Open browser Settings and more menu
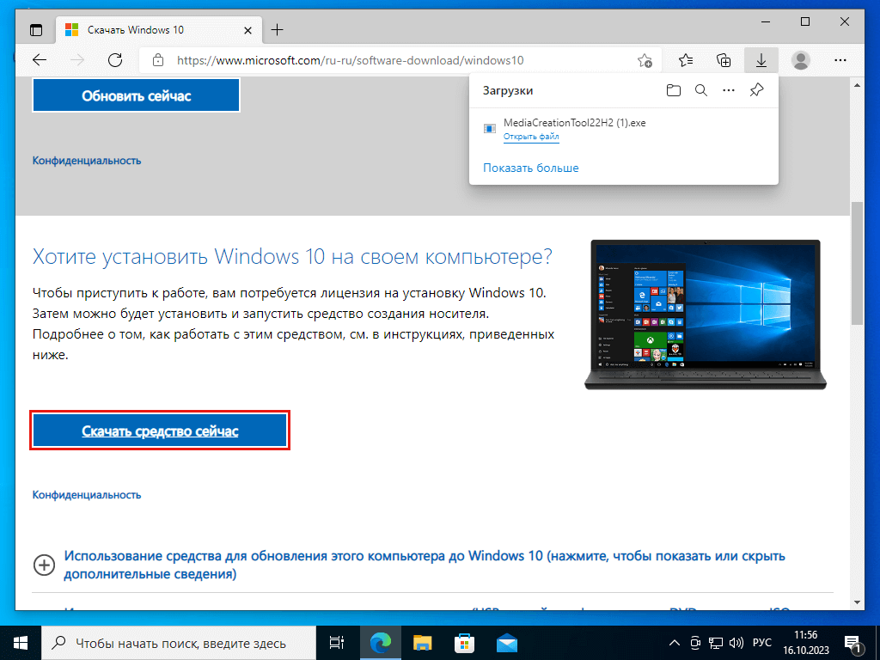This screenshot has width=880, height=660. click(841, 60)
